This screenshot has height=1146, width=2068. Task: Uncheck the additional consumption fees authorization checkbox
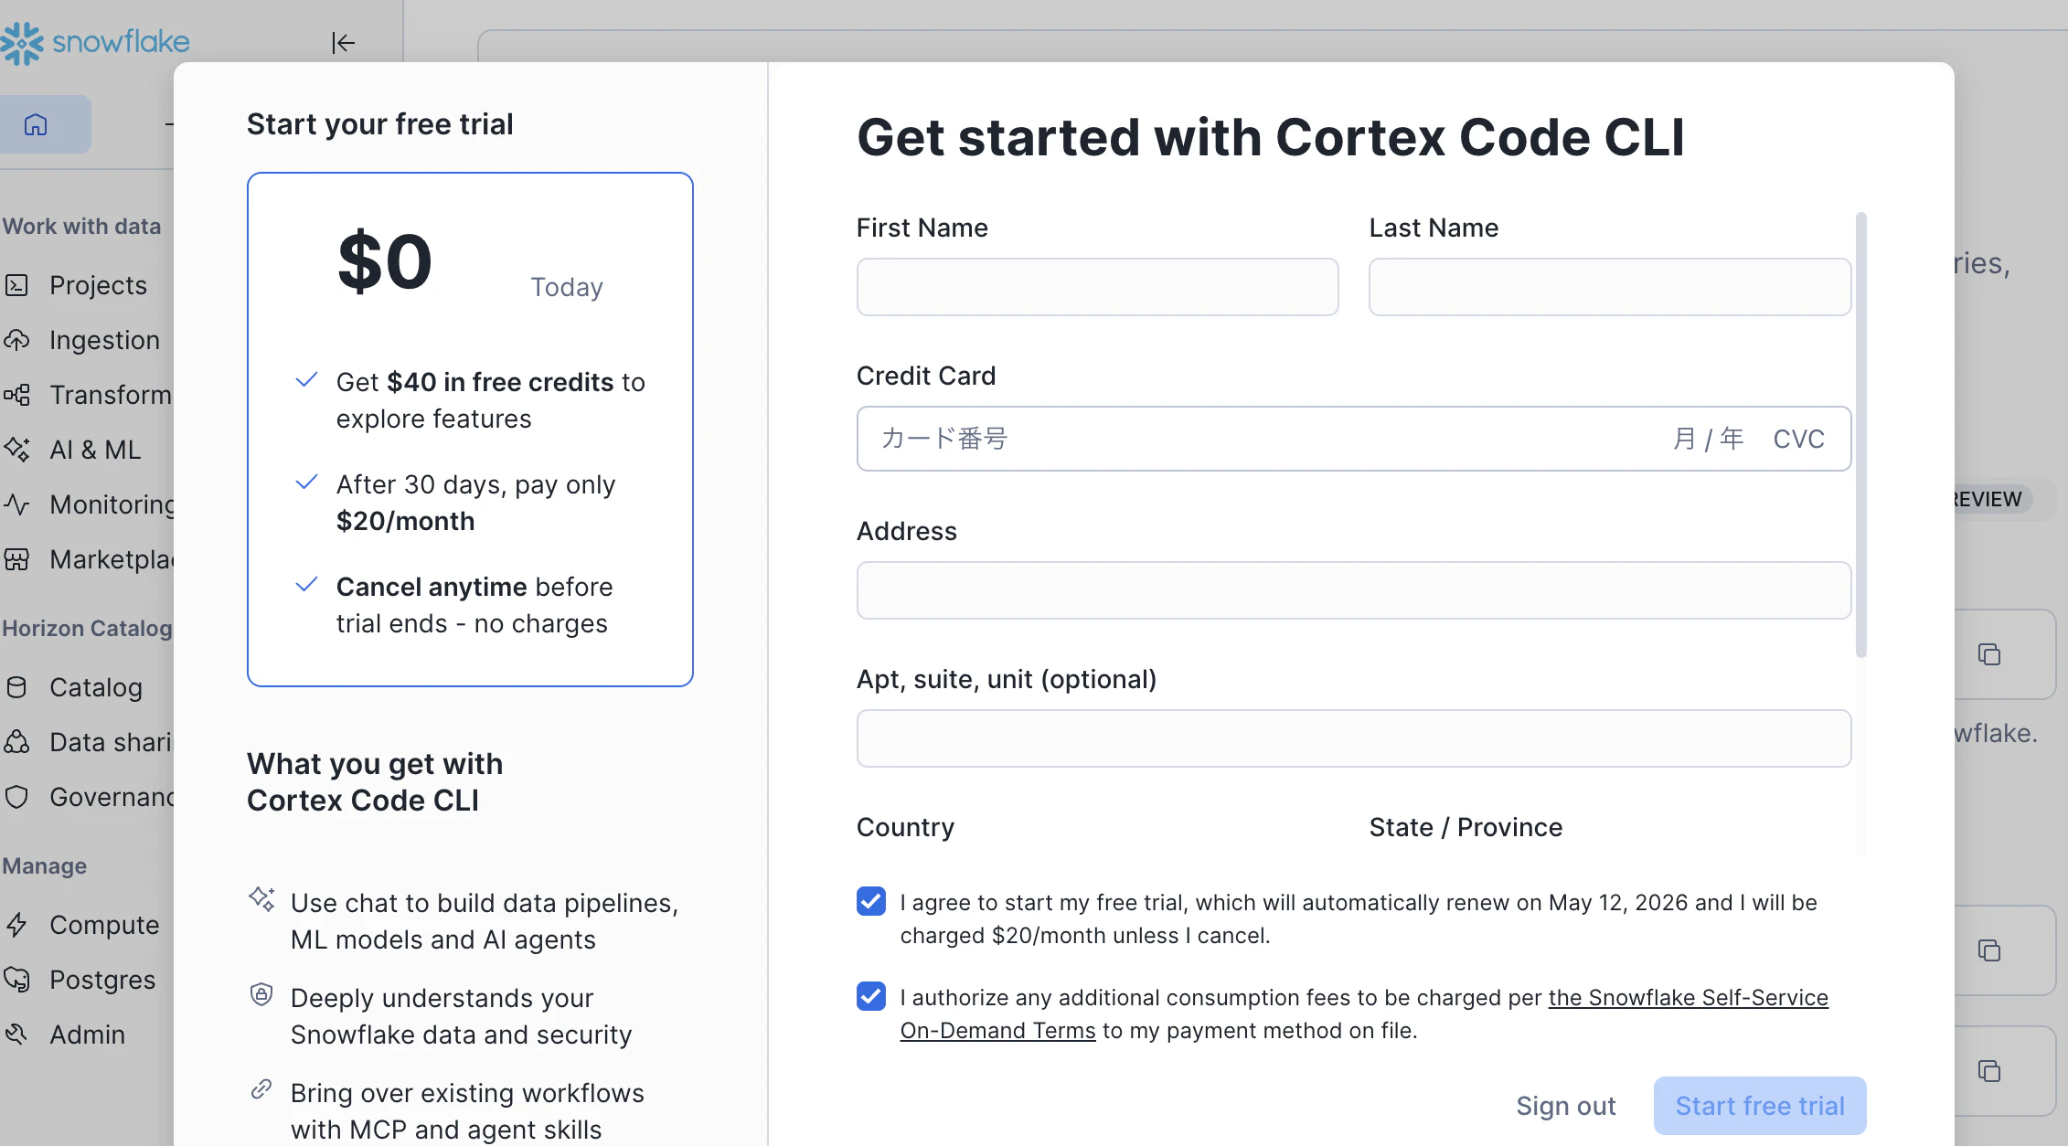coord(871,997)
